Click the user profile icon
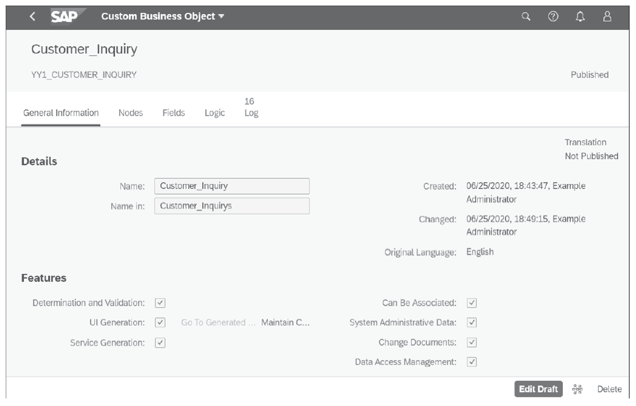The image size is (636, 406). 607,16
